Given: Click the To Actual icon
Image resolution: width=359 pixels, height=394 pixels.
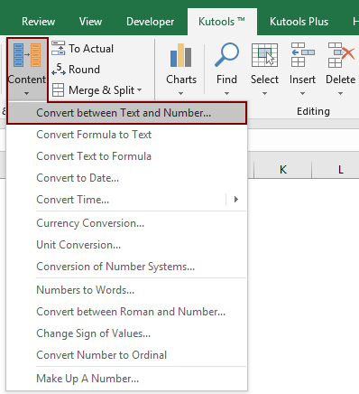Looking at the screenshot, I should [58, 48].
